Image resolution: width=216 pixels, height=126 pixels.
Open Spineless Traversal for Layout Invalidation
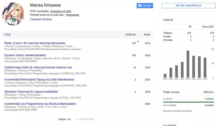point(31,92)
